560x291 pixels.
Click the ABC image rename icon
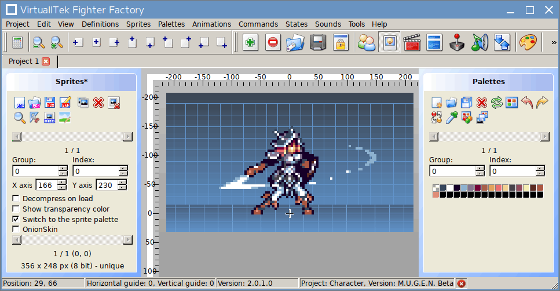[49, 118]
